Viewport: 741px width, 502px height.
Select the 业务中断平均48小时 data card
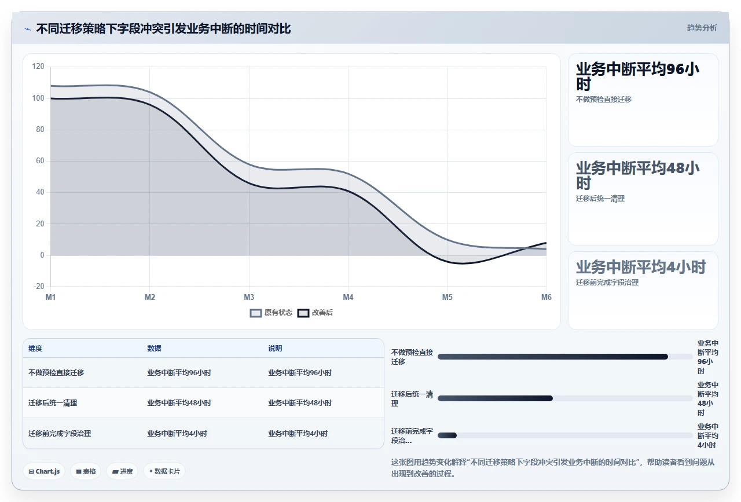coord(643,199)
